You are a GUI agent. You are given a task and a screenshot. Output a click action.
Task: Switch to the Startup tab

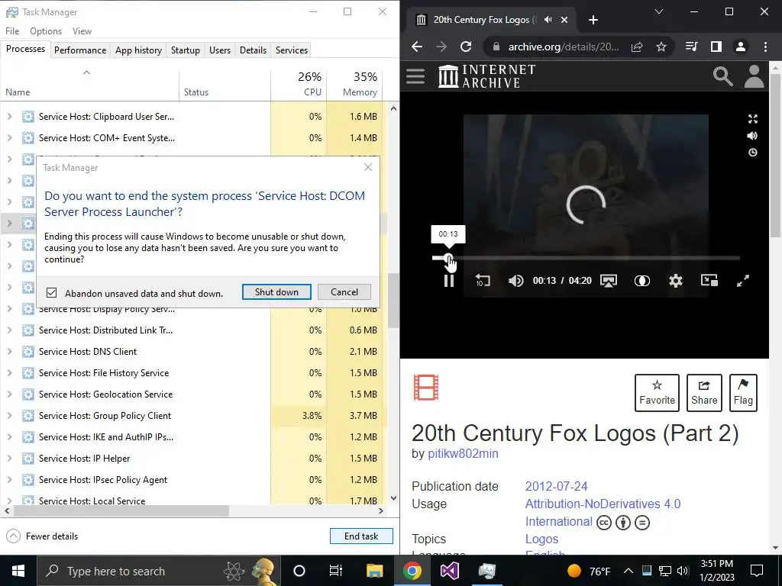pos(185,50)
